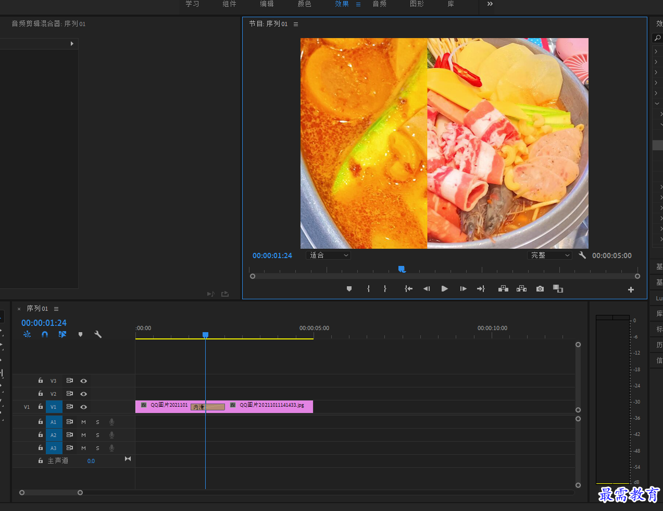Toggle sync lock for V3
Image resolution: width=663 pixels, height=511 pixels.
click(69, 381)
